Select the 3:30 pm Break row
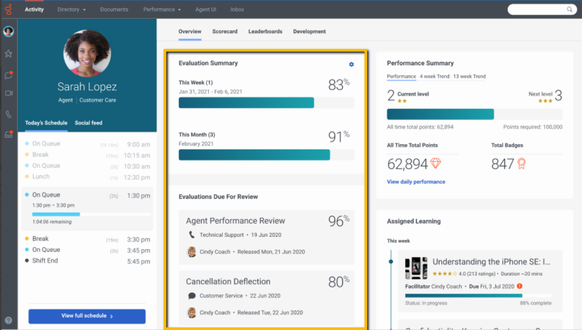The width and height of the screenshot is (582, 330). click(87, 239)
